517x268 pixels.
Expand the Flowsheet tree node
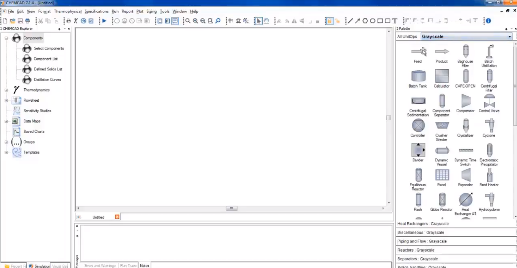(x=6, y=100)
